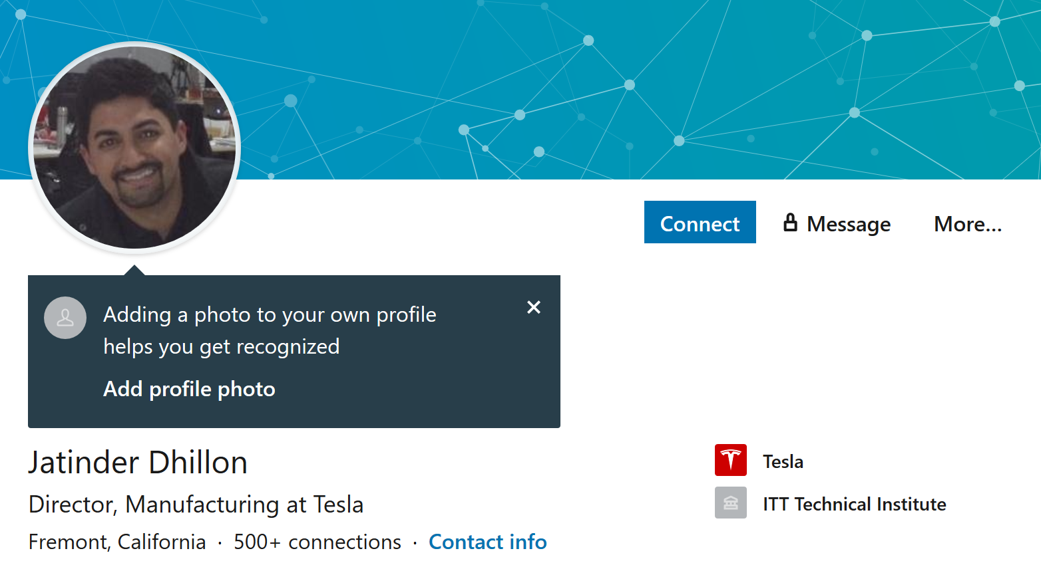The width and height of the screenshot is (1041, 577).
Task: Click the 'Adding a photo to your own profile' text
Action: 270,314
